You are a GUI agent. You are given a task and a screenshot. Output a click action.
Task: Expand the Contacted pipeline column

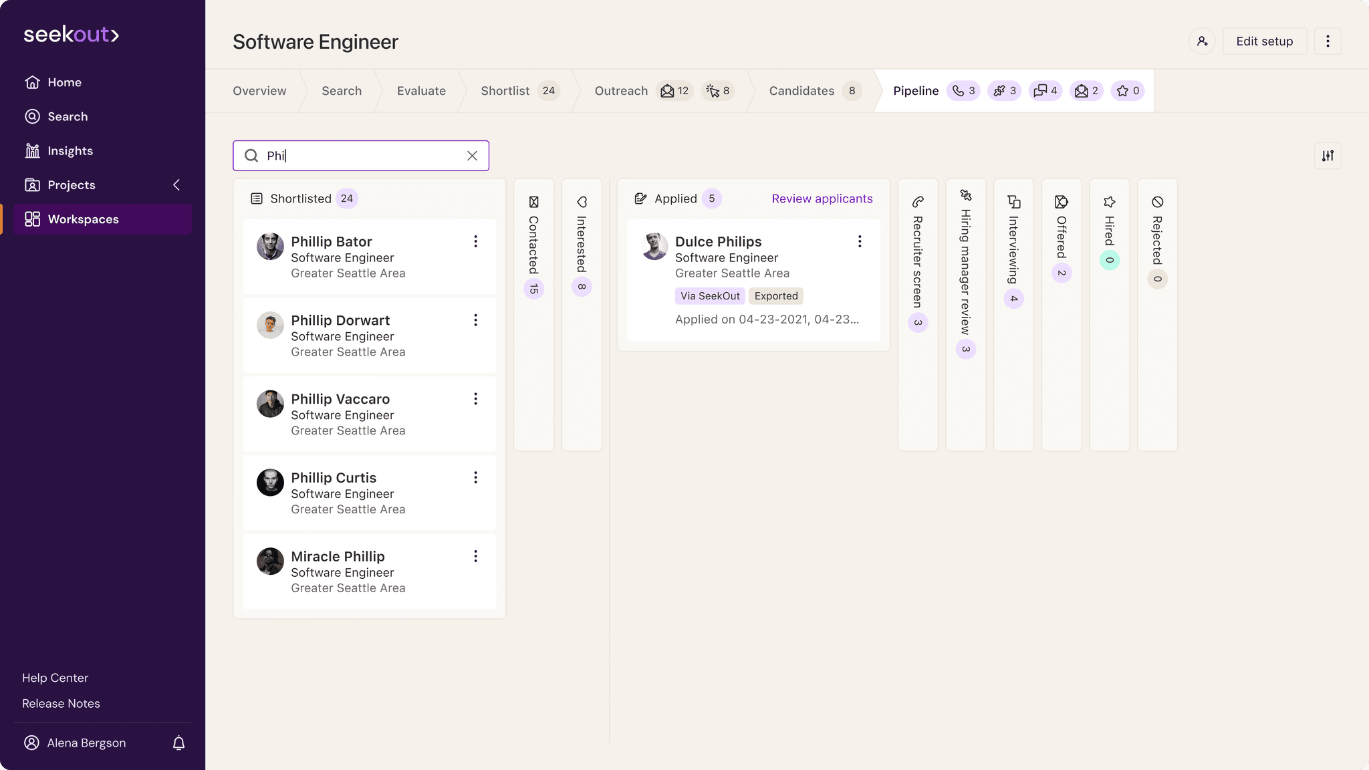pos(533,244)
